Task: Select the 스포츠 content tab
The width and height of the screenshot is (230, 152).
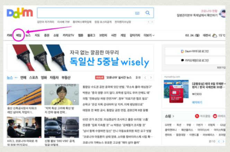Action: (34, 78)
